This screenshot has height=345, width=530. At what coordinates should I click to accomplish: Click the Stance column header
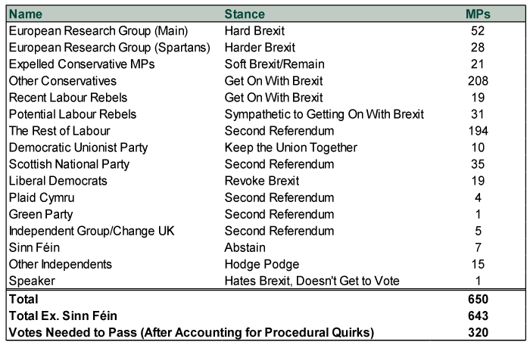pos(245,14)
